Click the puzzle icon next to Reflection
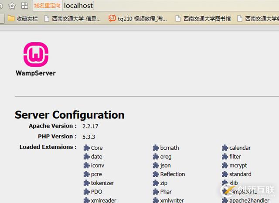The width and height of the screenshot is (279, 203). [x=156, y=174]
